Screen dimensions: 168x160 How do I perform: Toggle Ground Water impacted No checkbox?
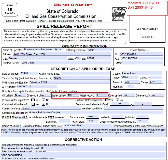point(44,100)
